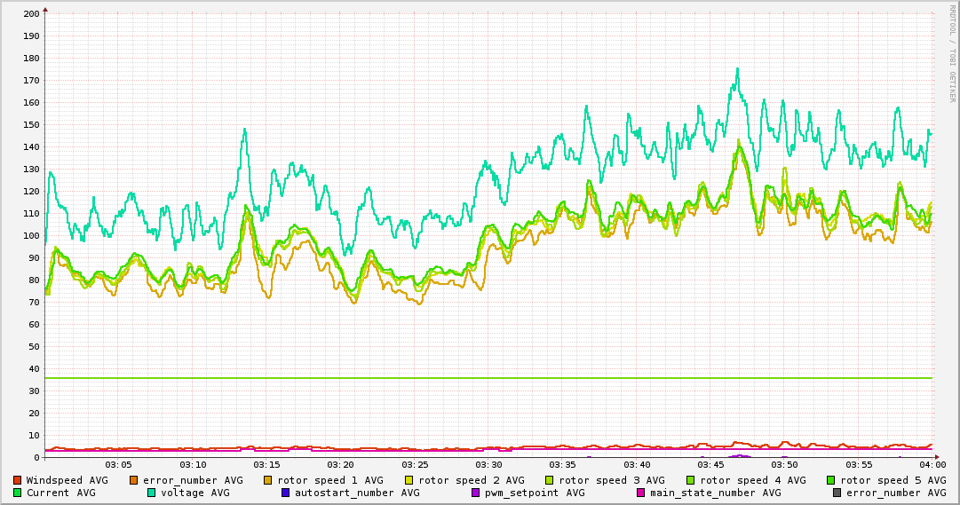This screenshot has height=505, width=960.
Task: Click the 200 value on y-axis
Action: [x=31, y=13]
